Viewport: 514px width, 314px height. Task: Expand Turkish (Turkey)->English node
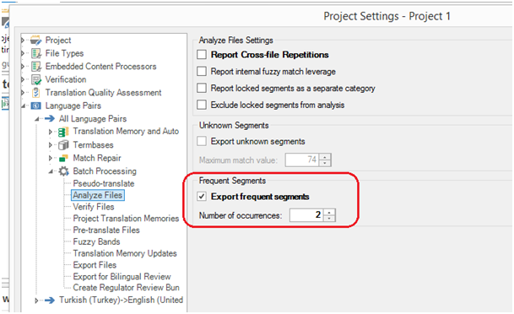[x=36, y=300]
